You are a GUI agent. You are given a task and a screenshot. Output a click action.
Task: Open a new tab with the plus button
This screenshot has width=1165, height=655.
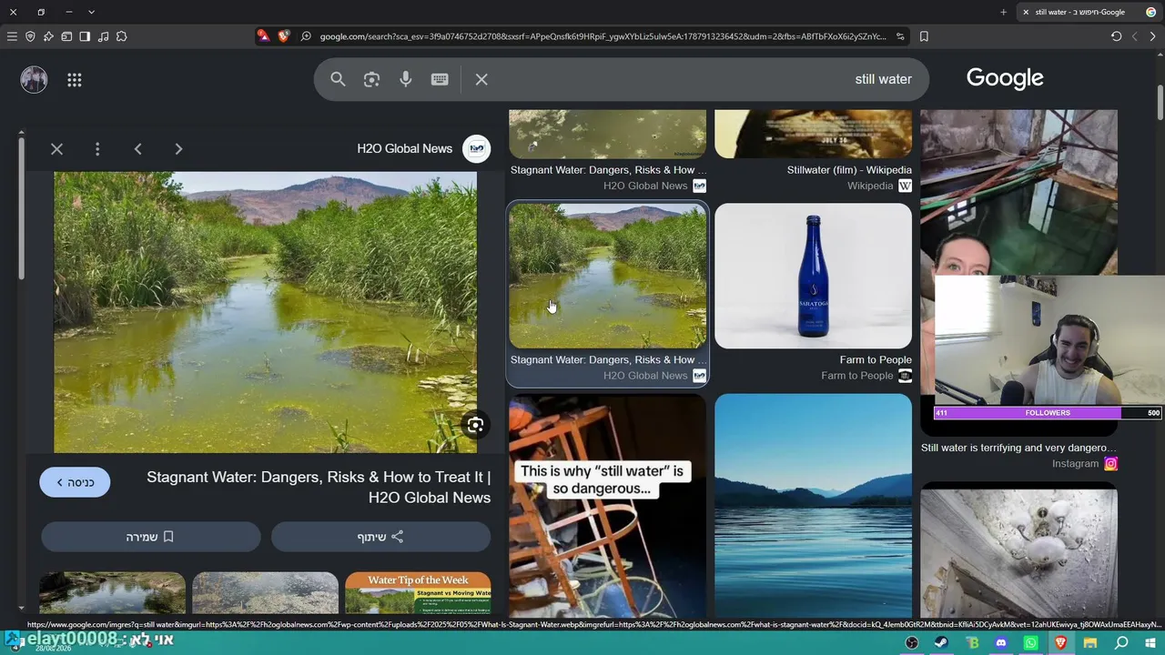click(x=1003, y=12)
